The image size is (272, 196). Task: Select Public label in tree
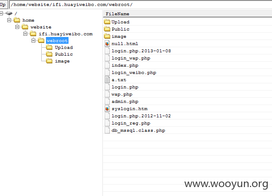(64, 54)
